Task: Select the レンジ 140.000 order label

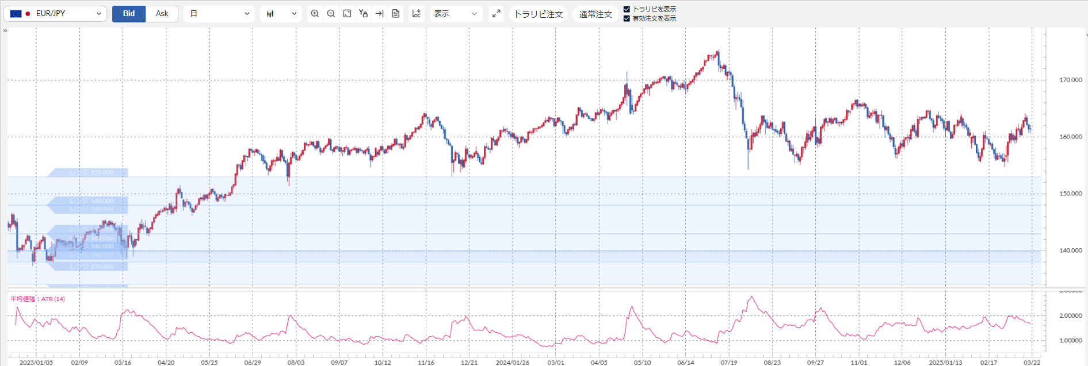Action: tap(87, 246)
